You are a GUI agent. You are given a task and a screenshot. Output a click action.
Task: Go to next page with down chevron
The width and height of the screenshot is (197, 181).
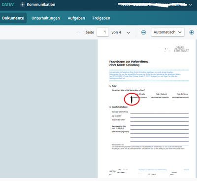click(x=129, y=33)
